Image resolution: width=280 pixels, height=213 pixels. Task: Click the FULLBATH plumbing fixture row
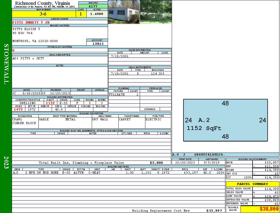click(124, 95)
